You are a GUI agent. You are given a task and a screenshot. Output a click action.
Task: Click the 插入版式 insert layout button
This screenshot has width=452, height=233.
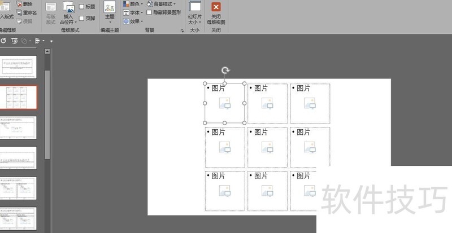[6, 11]
